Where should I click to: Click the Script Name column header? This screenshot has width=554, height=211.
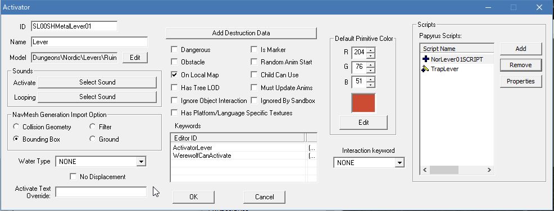tap(457, 49)
